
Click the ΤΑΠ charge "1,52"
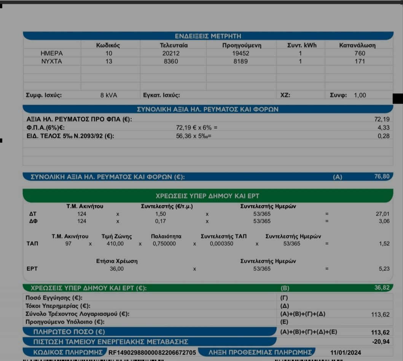click(x=384, y=243)
